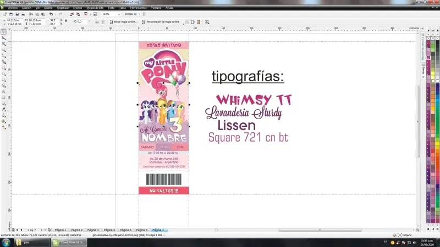Select the Crop tool in the toolbox
440x247 pixels.
[4, 44]
